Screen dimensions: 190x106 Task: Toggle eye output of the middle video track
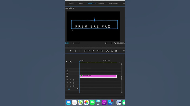tap(67, 73)
